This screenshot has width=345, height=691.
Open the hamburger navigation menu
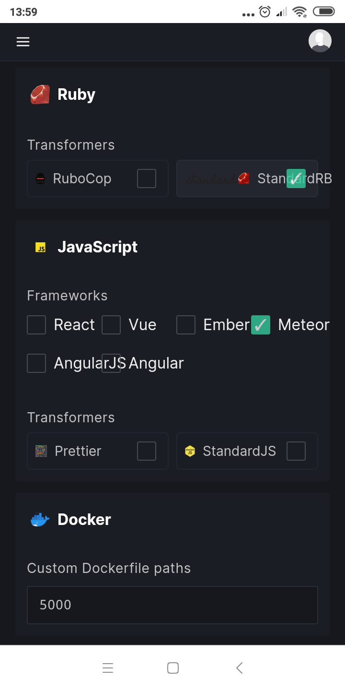pyautogui.click(x=23, y=42)
